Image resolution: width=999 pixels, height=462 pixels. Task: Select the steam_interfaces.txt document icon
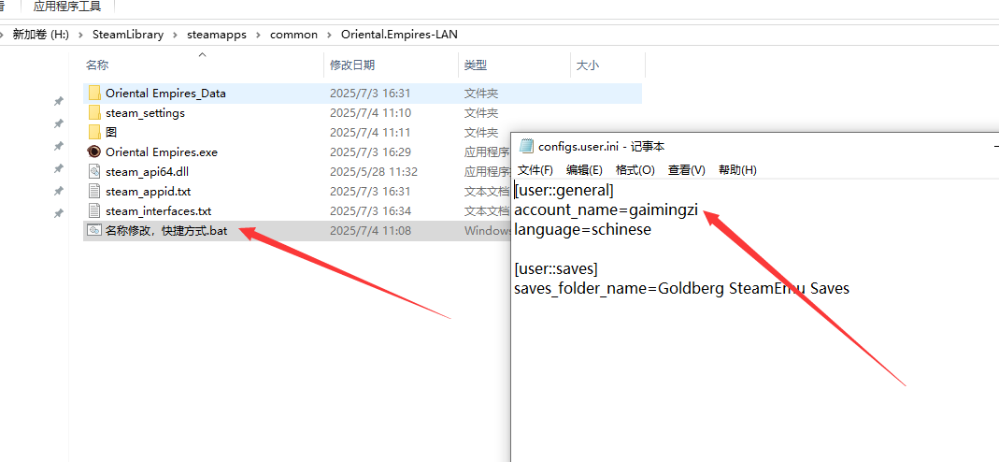93,211
